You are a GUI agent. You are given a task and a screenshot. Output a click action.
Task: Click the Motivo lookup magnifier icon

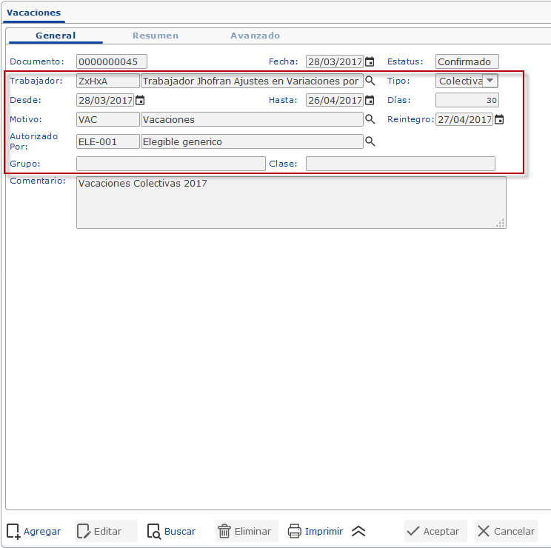[370, 119]
